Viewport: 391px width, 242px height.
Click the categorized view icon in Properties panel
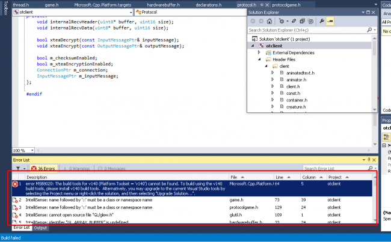click(x=386, y=137)
